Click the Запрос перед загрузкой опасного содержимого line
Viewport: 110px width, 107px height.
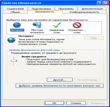pyautogui.click(x=58, y=62)
